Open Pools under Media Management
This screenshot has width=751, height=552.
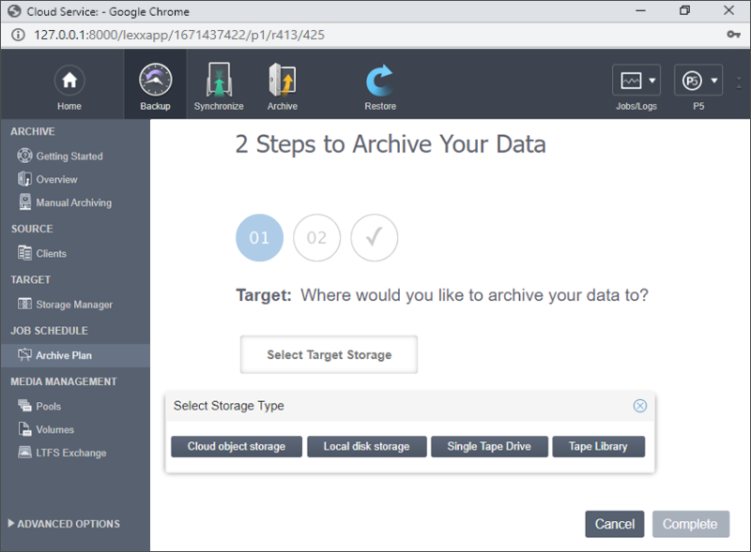point(49,406)
